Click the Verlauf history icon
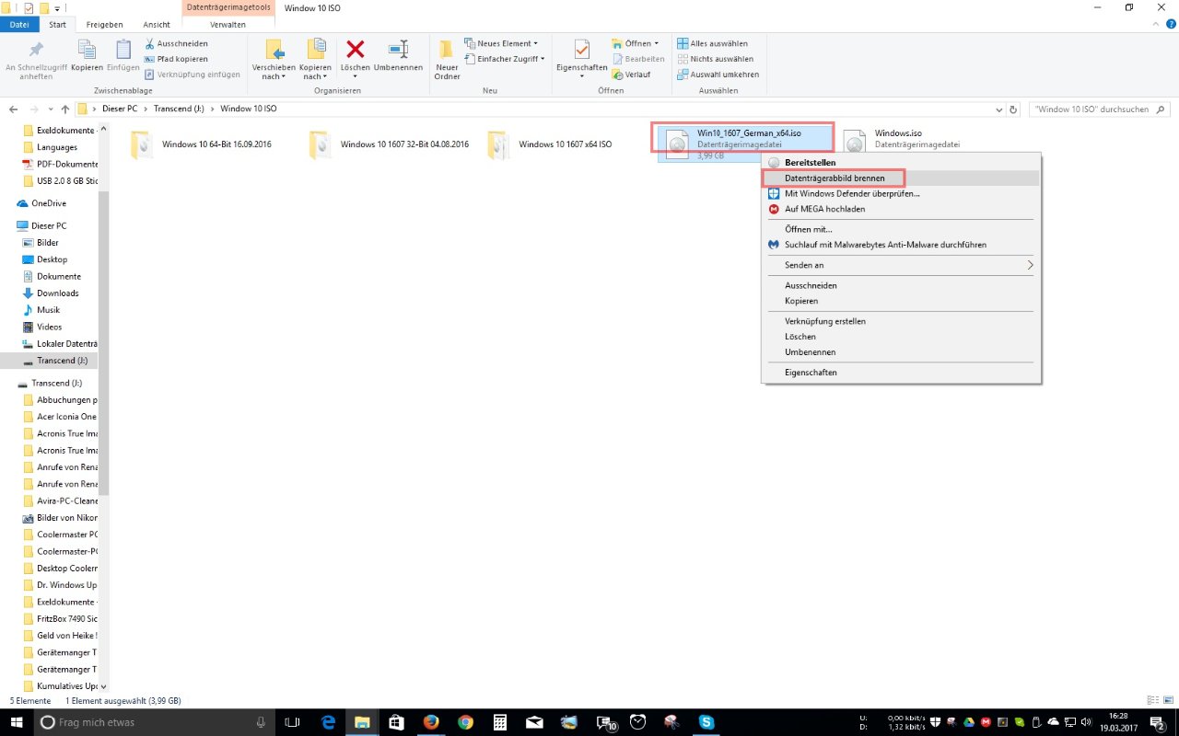This screenshot has height=736, width=1179. pyautogui.click(x=617, y=75)
